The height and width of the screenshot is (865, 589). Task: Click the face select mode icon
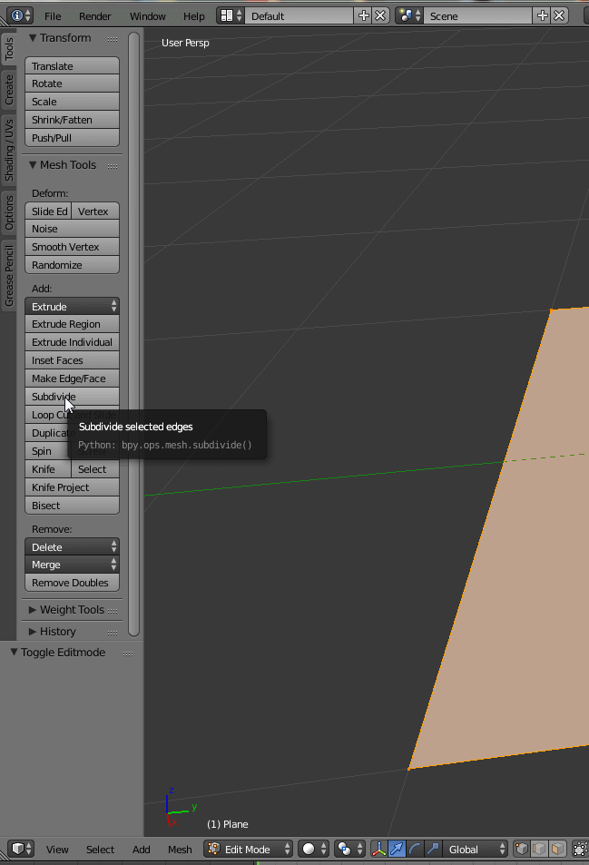(x=557, y=849)
